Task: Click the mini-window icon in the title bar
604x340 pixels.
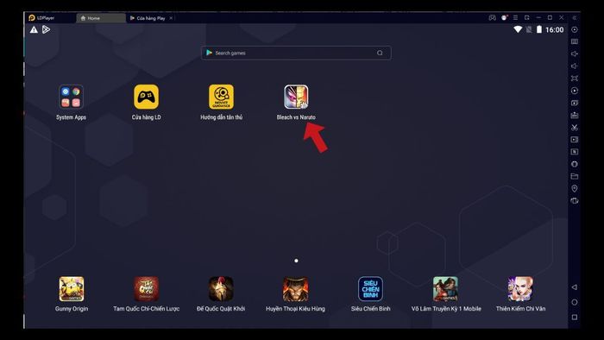Action: (527, 18)
